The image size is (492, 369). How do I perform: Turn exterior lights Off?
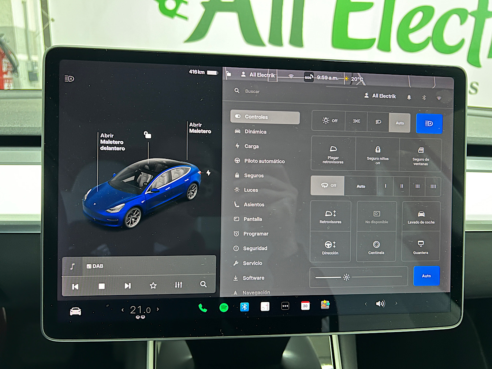pyautogui.click(x=329, y=120)
